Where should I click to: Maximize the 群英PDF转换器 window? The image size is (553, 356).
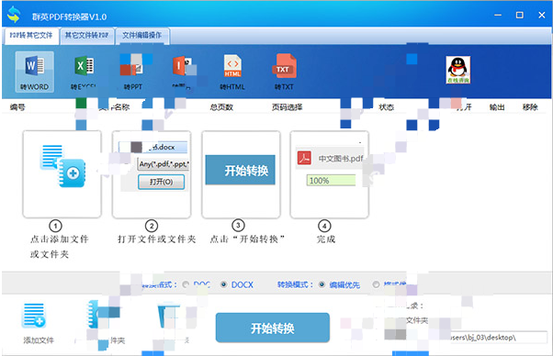click(520, 16)
